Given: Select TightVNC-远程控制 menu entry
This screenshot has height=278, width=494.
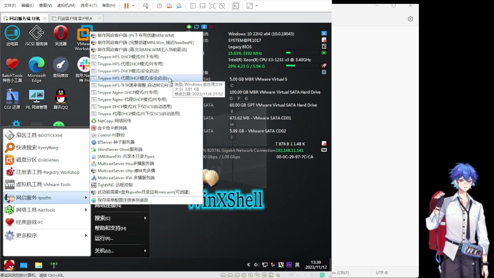Looking at the screenshot, I should 146,185.
